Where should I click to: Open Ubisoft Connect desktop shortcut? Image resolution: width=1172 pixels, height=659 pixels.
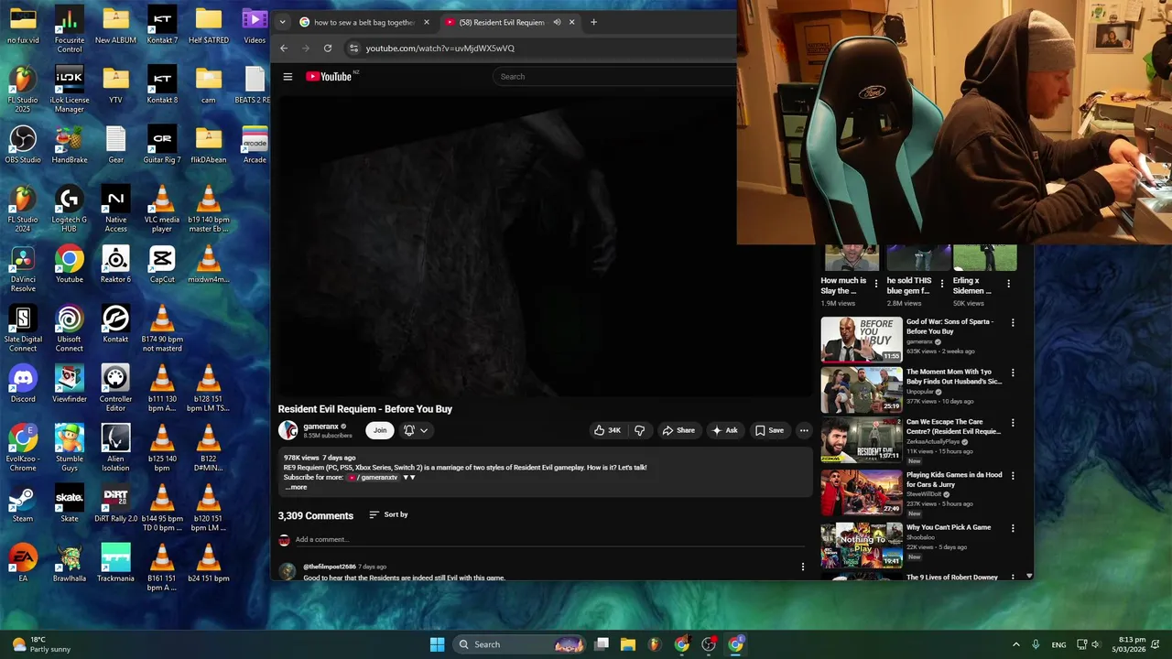coord(70,329)
